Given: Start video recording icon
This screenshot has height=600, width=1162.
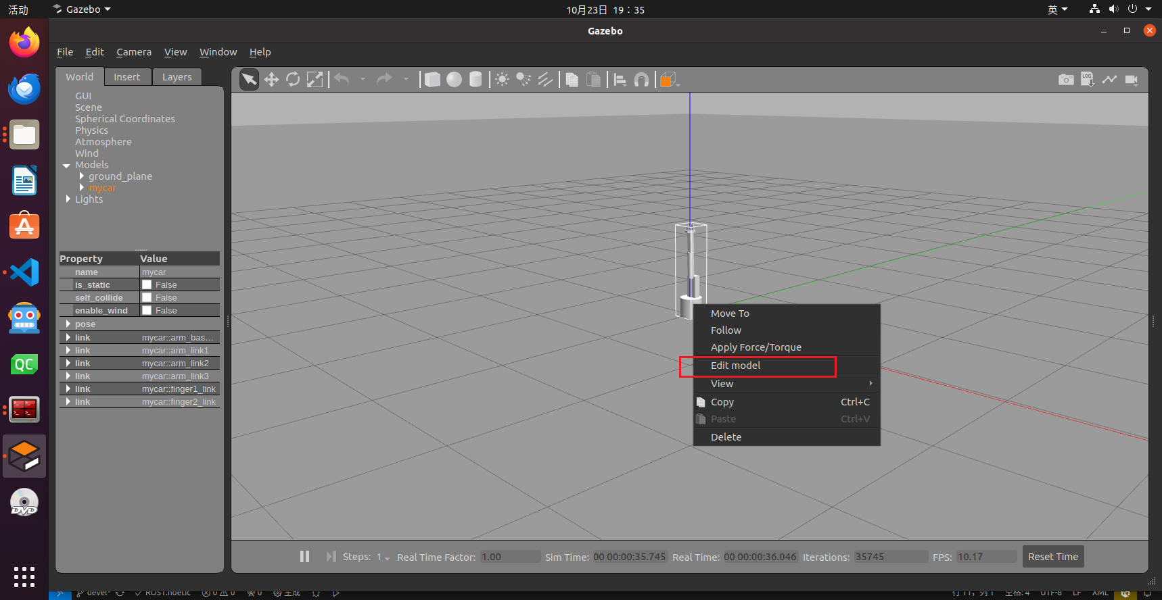Looking at the screenshot, I should click(1131, 80).
